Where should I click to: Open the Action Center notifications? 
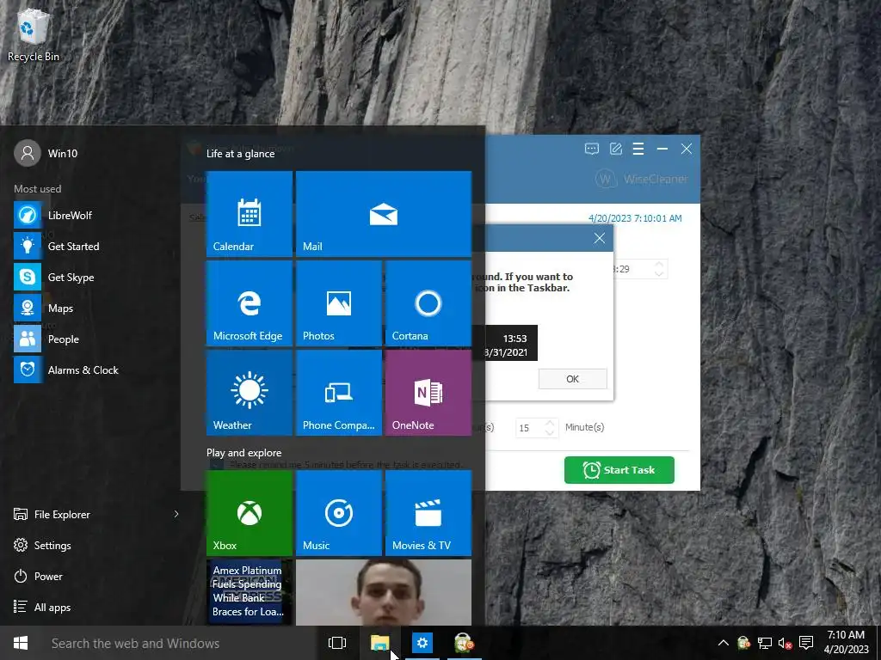(805, 643)
